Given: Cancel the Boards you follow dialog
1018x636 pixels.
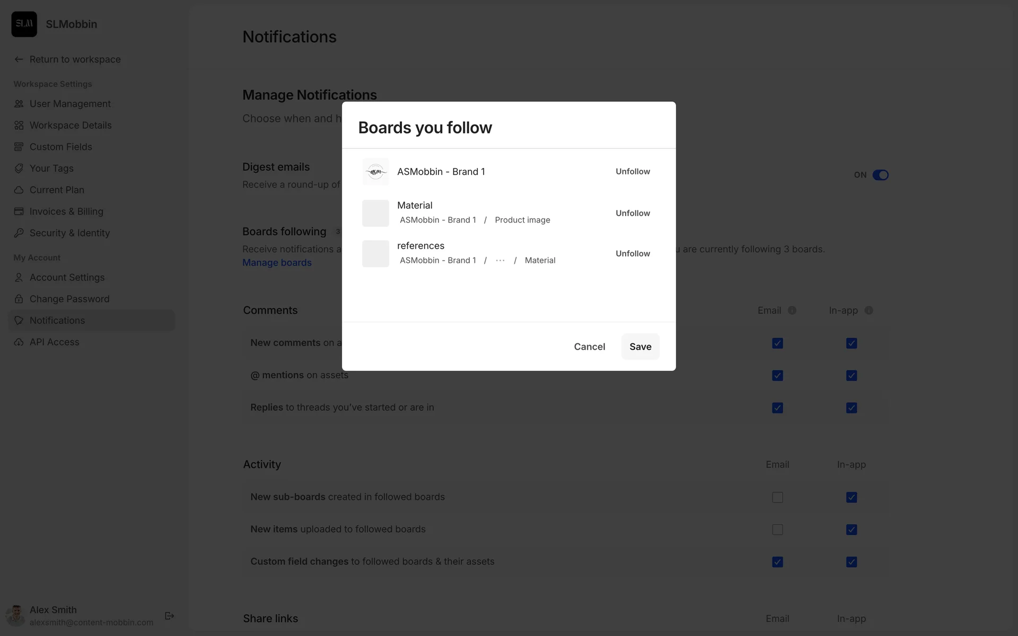Looking at the screenshot, I should click(589, 347).
